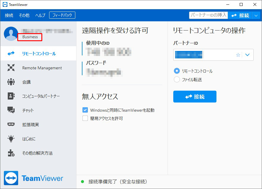Click the 接続準備完了 status text
The image size is (262, 189).
[118, 182]
